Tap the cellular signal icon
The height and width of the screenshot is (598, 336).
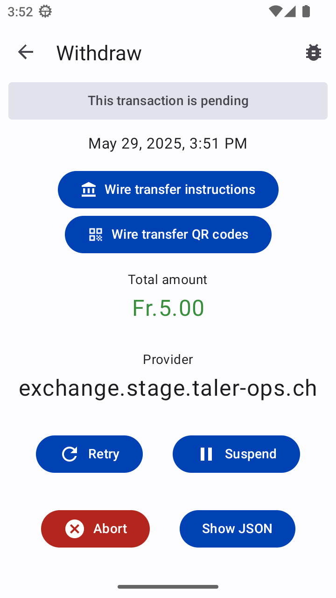point(290,12)
